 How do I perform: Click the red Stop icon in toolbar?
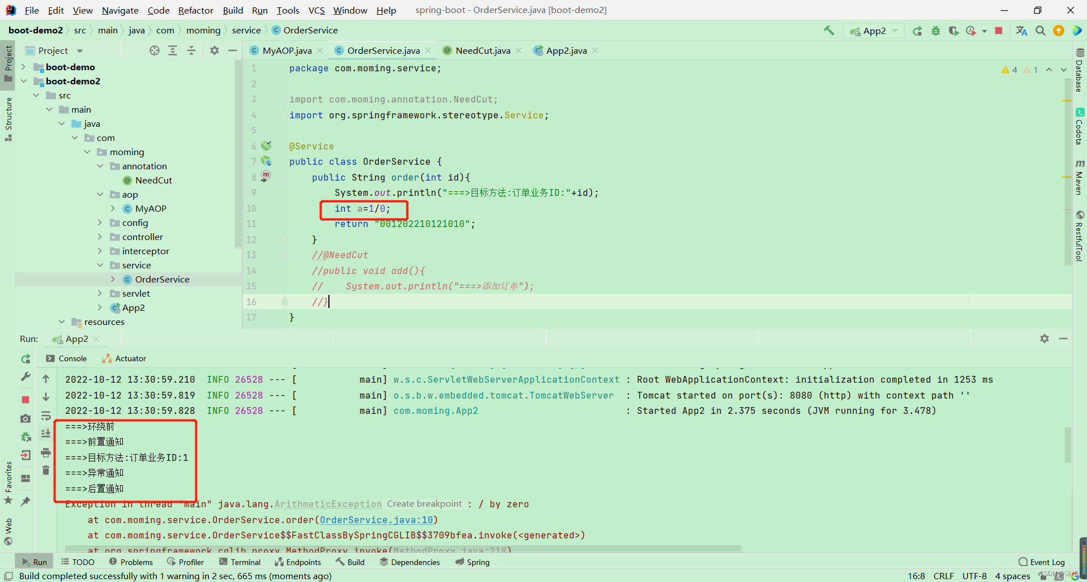coord(999,31)
